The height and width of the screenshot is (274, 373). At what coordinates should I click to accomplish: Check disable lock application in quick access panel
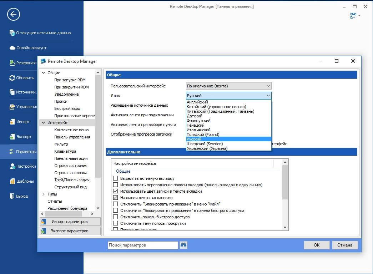115,210
